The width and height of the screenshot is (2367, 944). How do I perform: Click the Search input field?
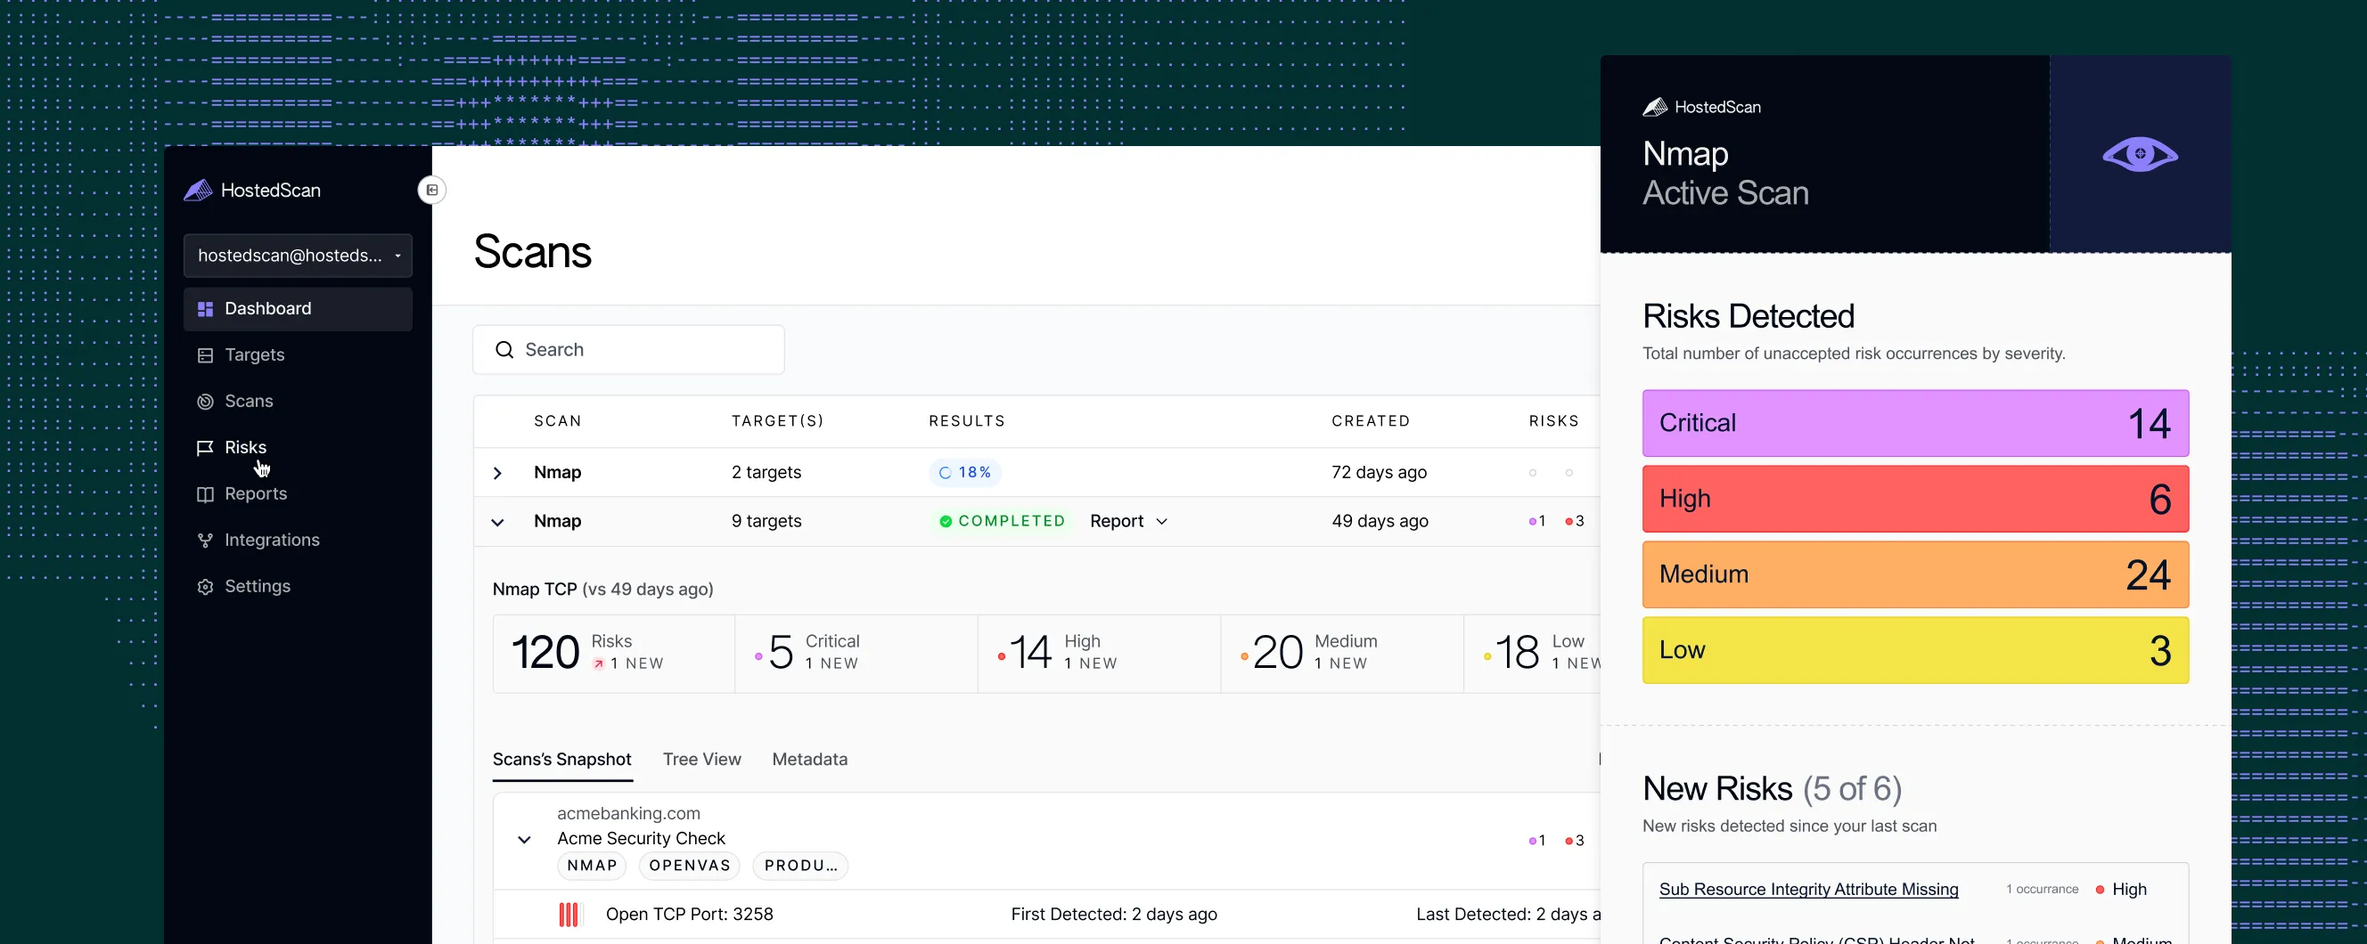(x=628, y=350)
